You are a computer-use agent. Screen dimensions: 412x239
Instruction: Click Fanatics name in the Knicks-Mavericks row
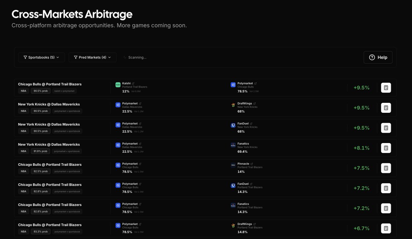[243, 144]
